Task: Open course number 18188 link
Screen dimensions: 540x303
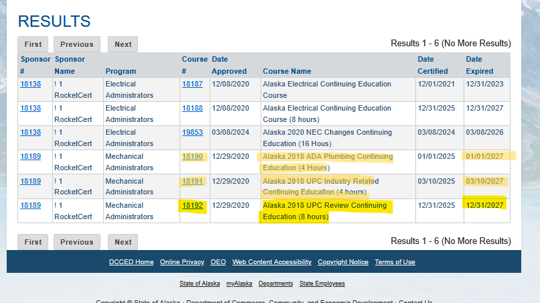Action: 192,109
